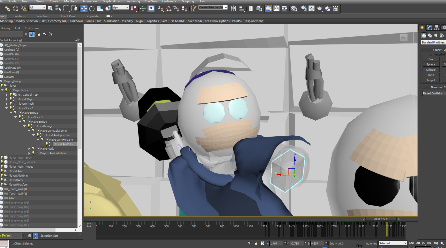Activate the Select and Rotate tool
The height and width of the screenshot is (248, 446).
[x=92, y=8]
